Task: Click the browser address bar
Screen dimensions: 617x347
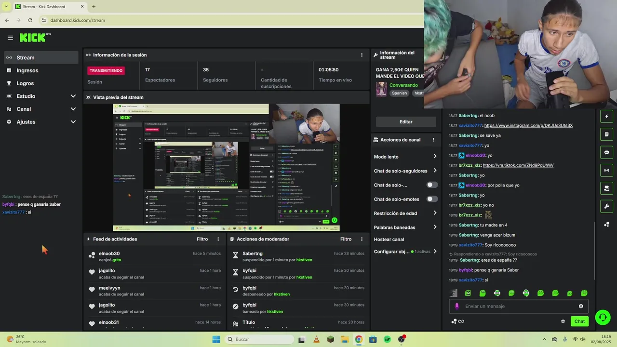Action: click(x=231, y=20)
